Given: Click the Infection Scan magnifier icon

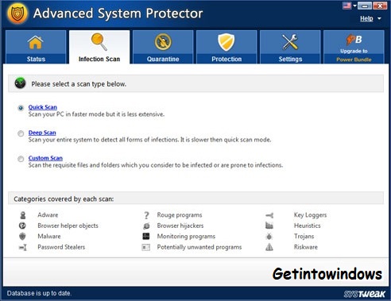Looking at the screenshot, I should [x=99, y=41].
